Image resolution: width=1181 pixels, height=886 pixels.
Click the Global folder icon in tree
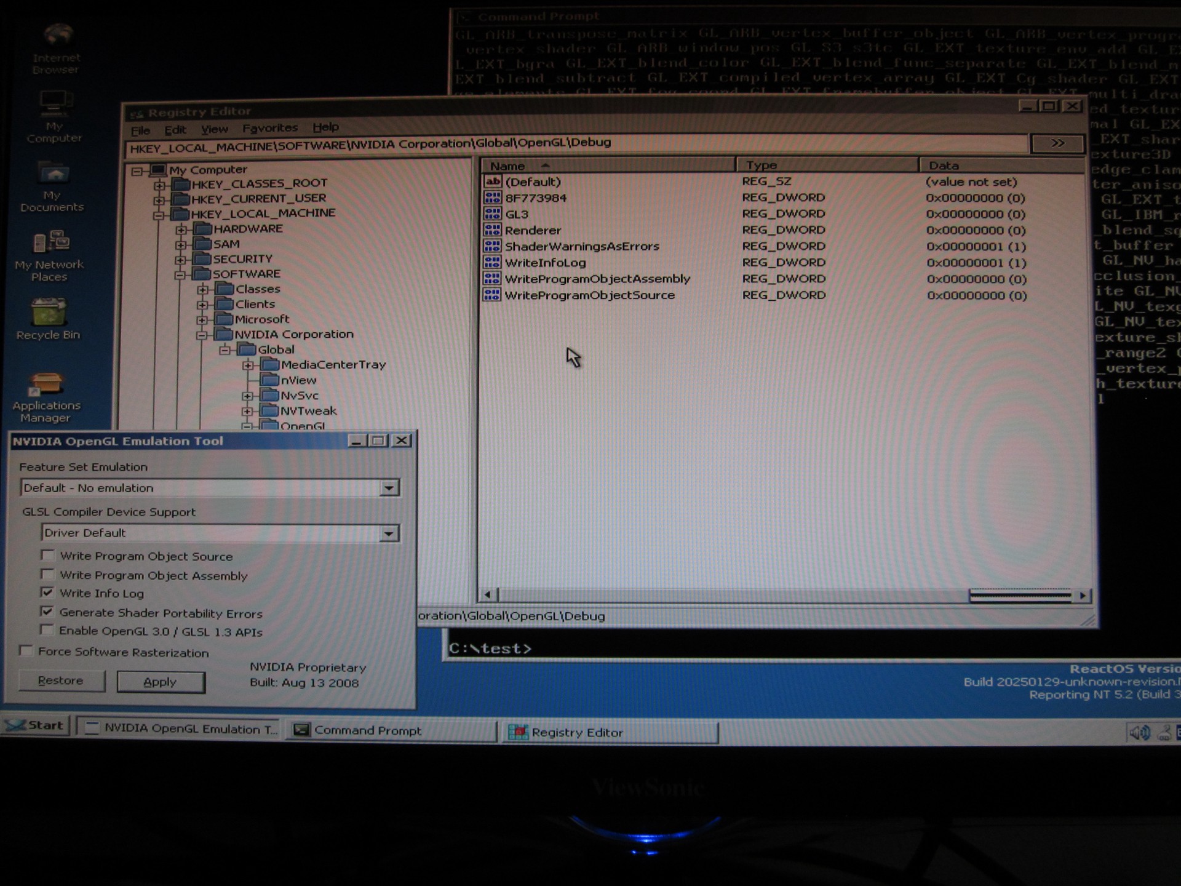(247, 349)
